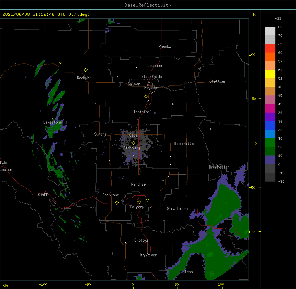Image resolution: width=296 pixels, height=289 pixels.
Task: Click the yellow marker below Cochrane
Action: 117,203
